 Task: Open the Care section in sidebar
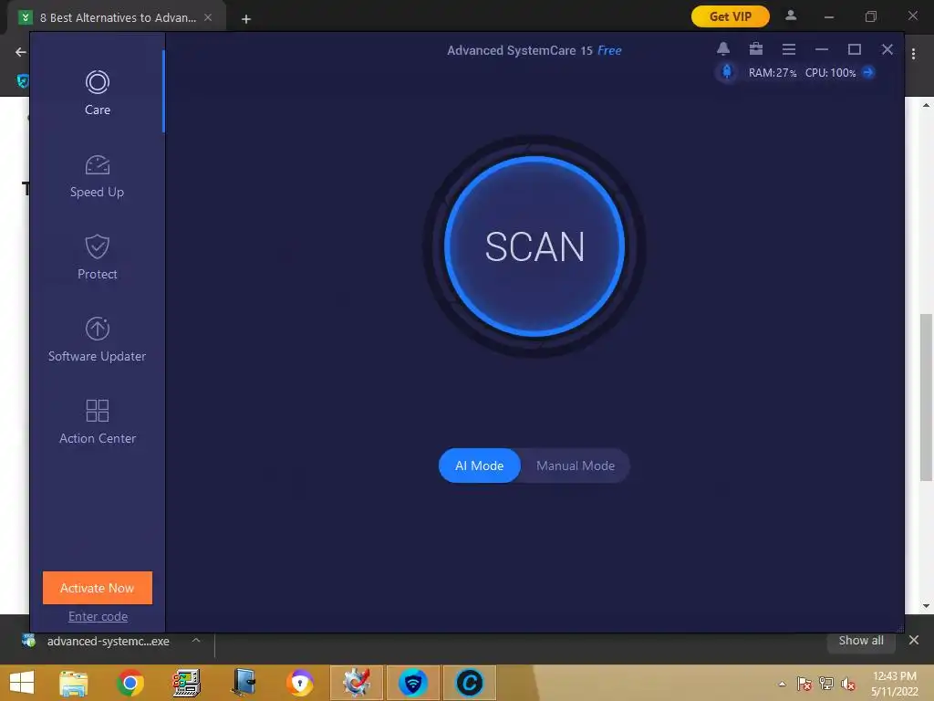97,93
